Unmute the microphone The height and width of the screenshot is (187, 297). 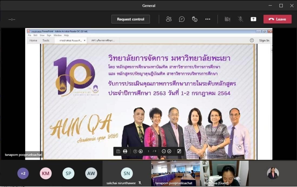(240, 19)
